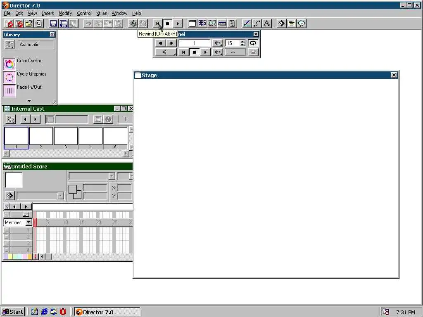Click the orange color swatch in Score

(x=29, y=257)
